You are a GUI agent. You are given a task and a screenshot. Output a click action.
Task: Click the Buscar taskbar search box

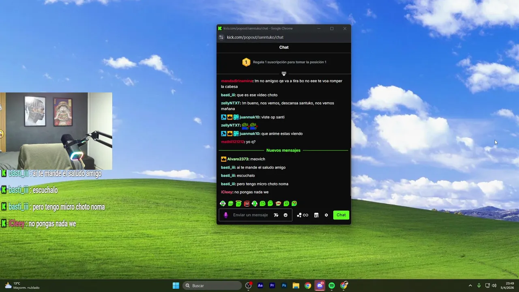(x=212, y=286)
